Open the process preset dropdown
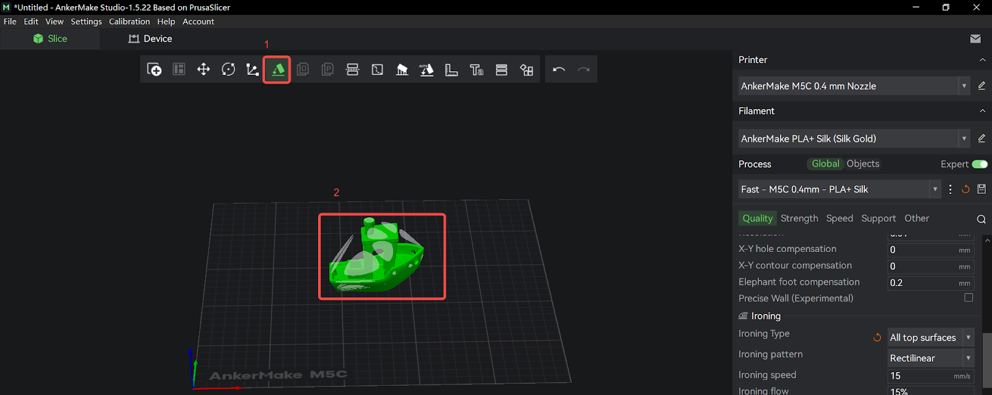This screenshot has height=395, width=992. (x=839, y=189)
